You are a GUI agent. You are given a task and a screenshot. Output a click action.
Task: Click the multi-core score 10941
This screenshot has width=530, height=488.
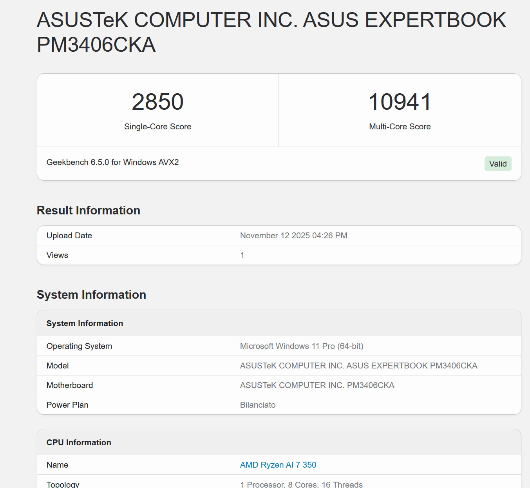pyautogui.click(x=400, y=102)
